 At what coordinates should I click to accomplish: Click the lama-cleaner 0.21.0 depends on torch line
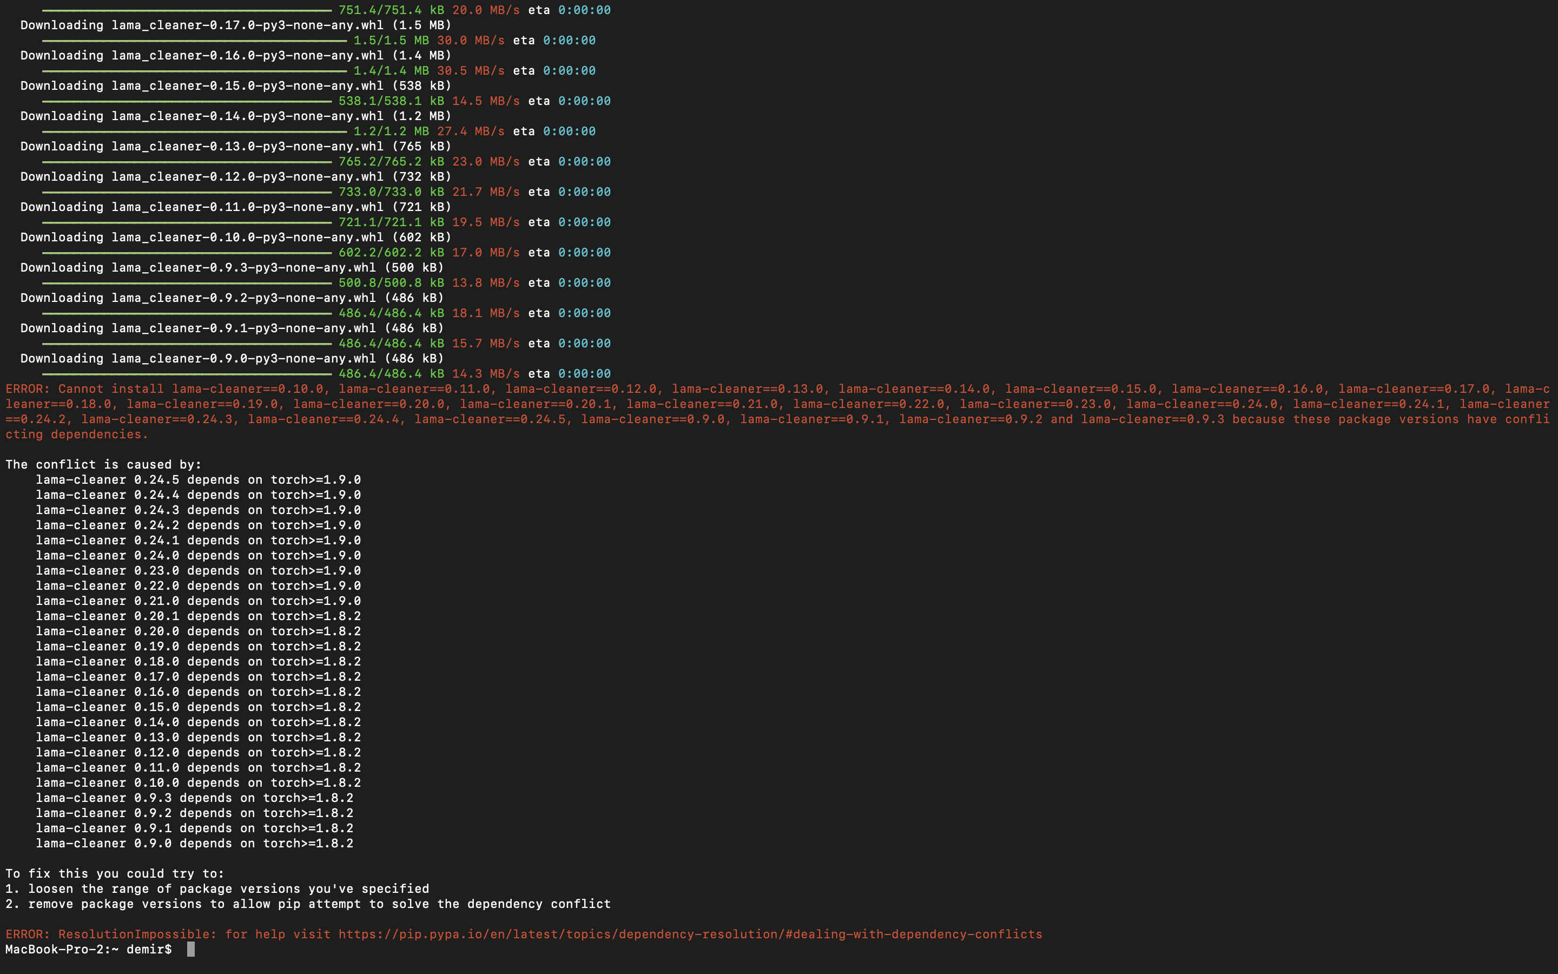pyautogui.click(x=197, y=601)
